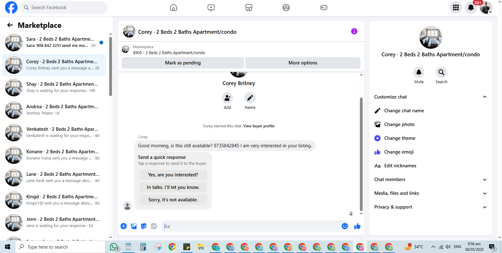The width and height of the screenshot is (502, 253).
Task: Click the Facebook logo
Action: pyautogui.click(x=11, y=8)
